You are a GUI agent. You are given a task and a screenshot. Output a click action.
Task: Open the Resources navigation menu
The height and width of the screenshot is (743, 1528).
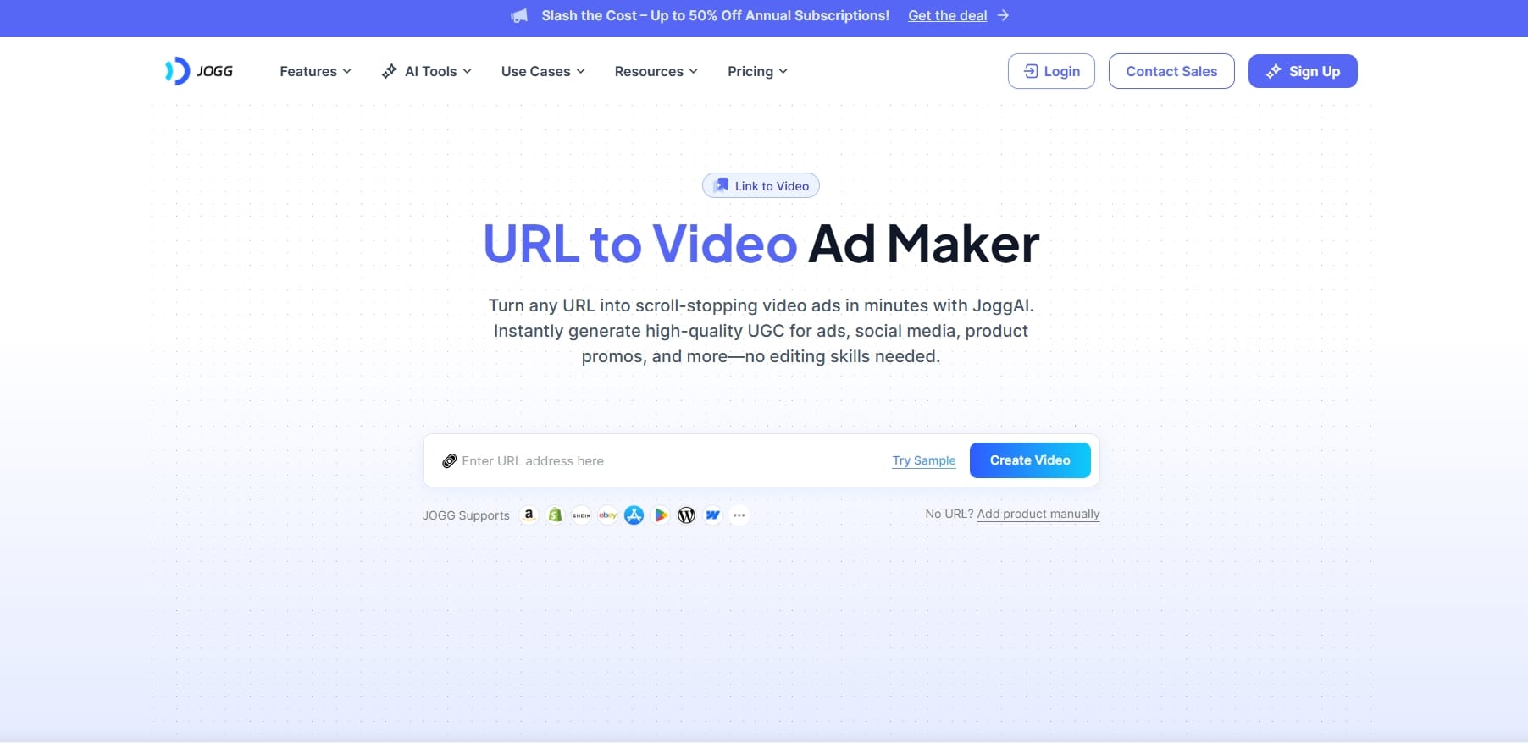pyautogui.click(x=656, y=71)
